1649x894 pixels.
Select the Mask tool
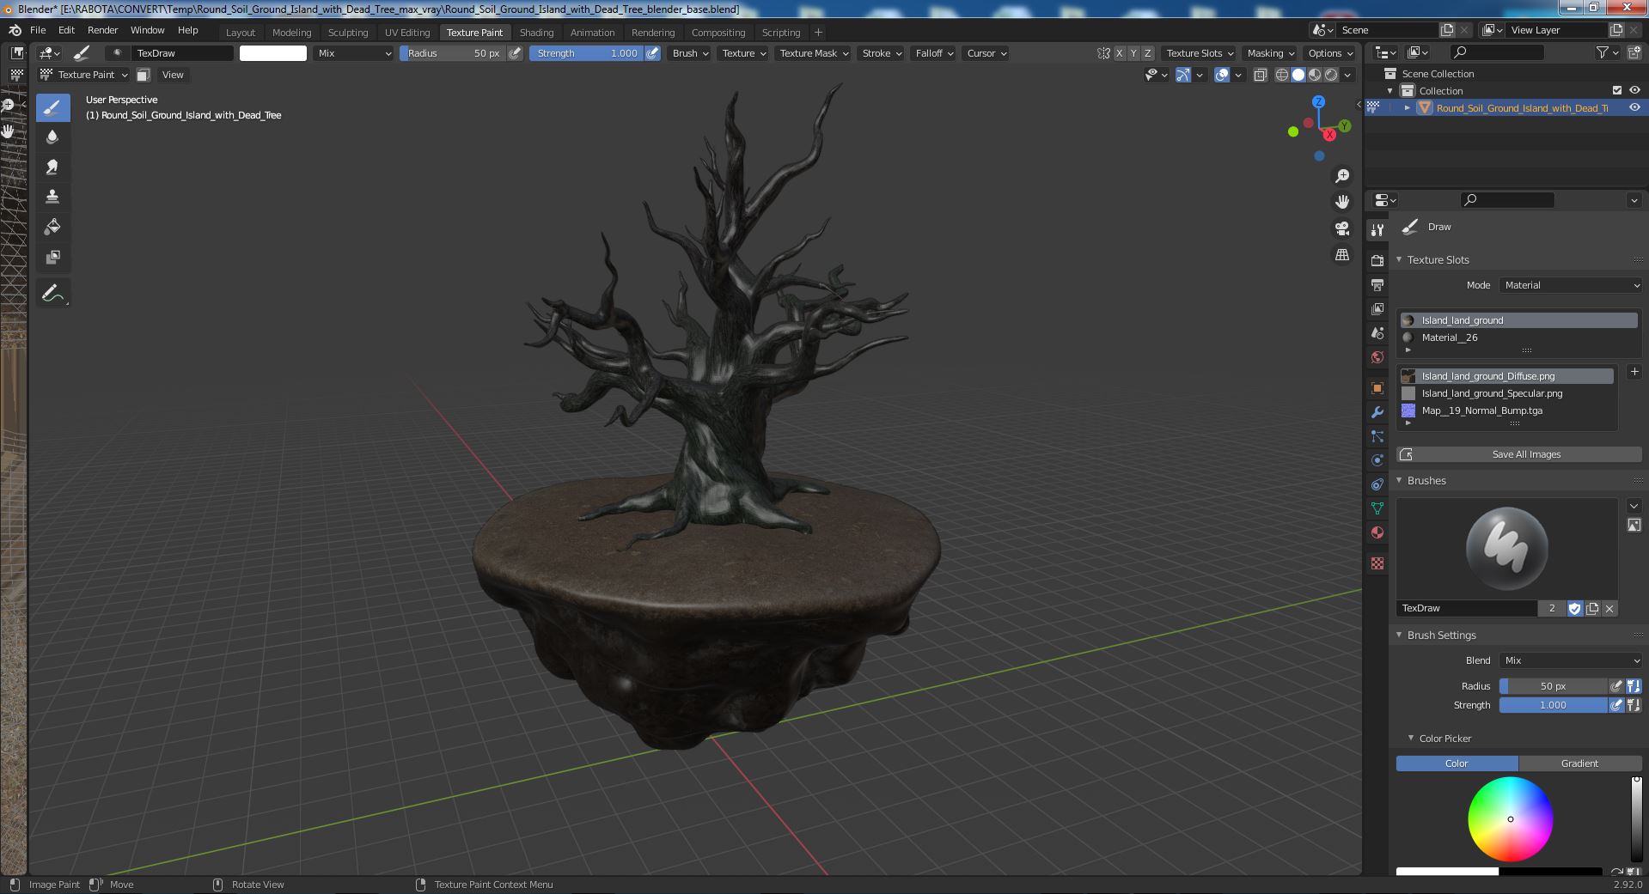52,257
